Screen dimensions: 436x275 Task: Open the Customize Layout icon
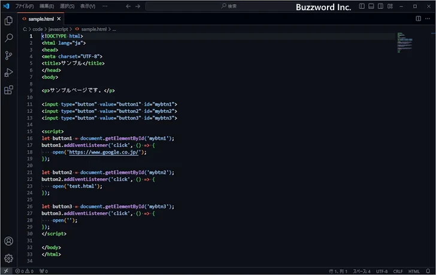390,6
